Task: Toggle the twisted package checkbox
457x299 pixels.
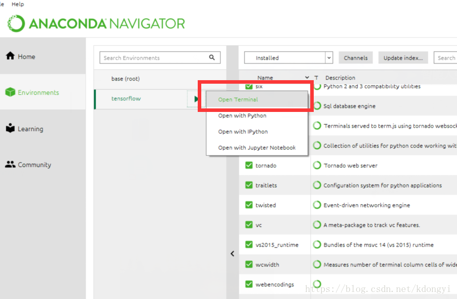Action: 249,205
